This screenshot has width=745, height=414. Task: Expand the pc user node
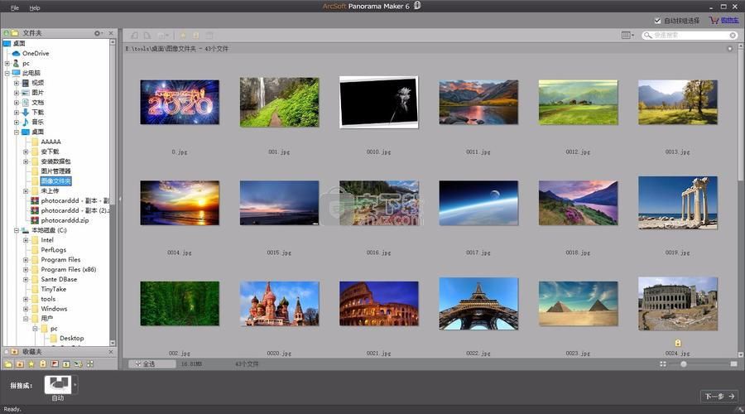[x=7, y=63]
